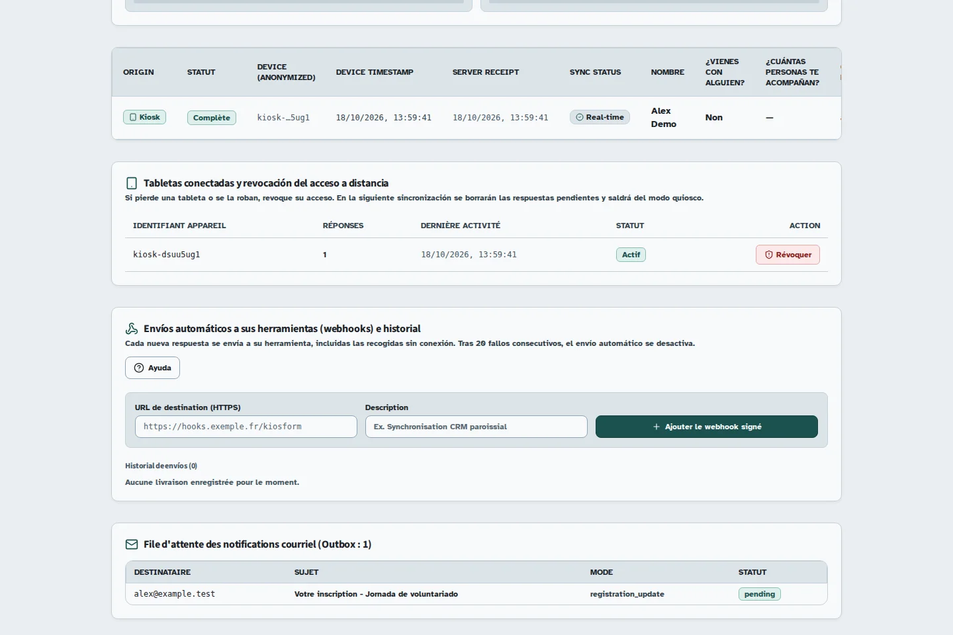Click the IDENTIFIANT APPAREIL column header
953x635 pixels.
179,226
